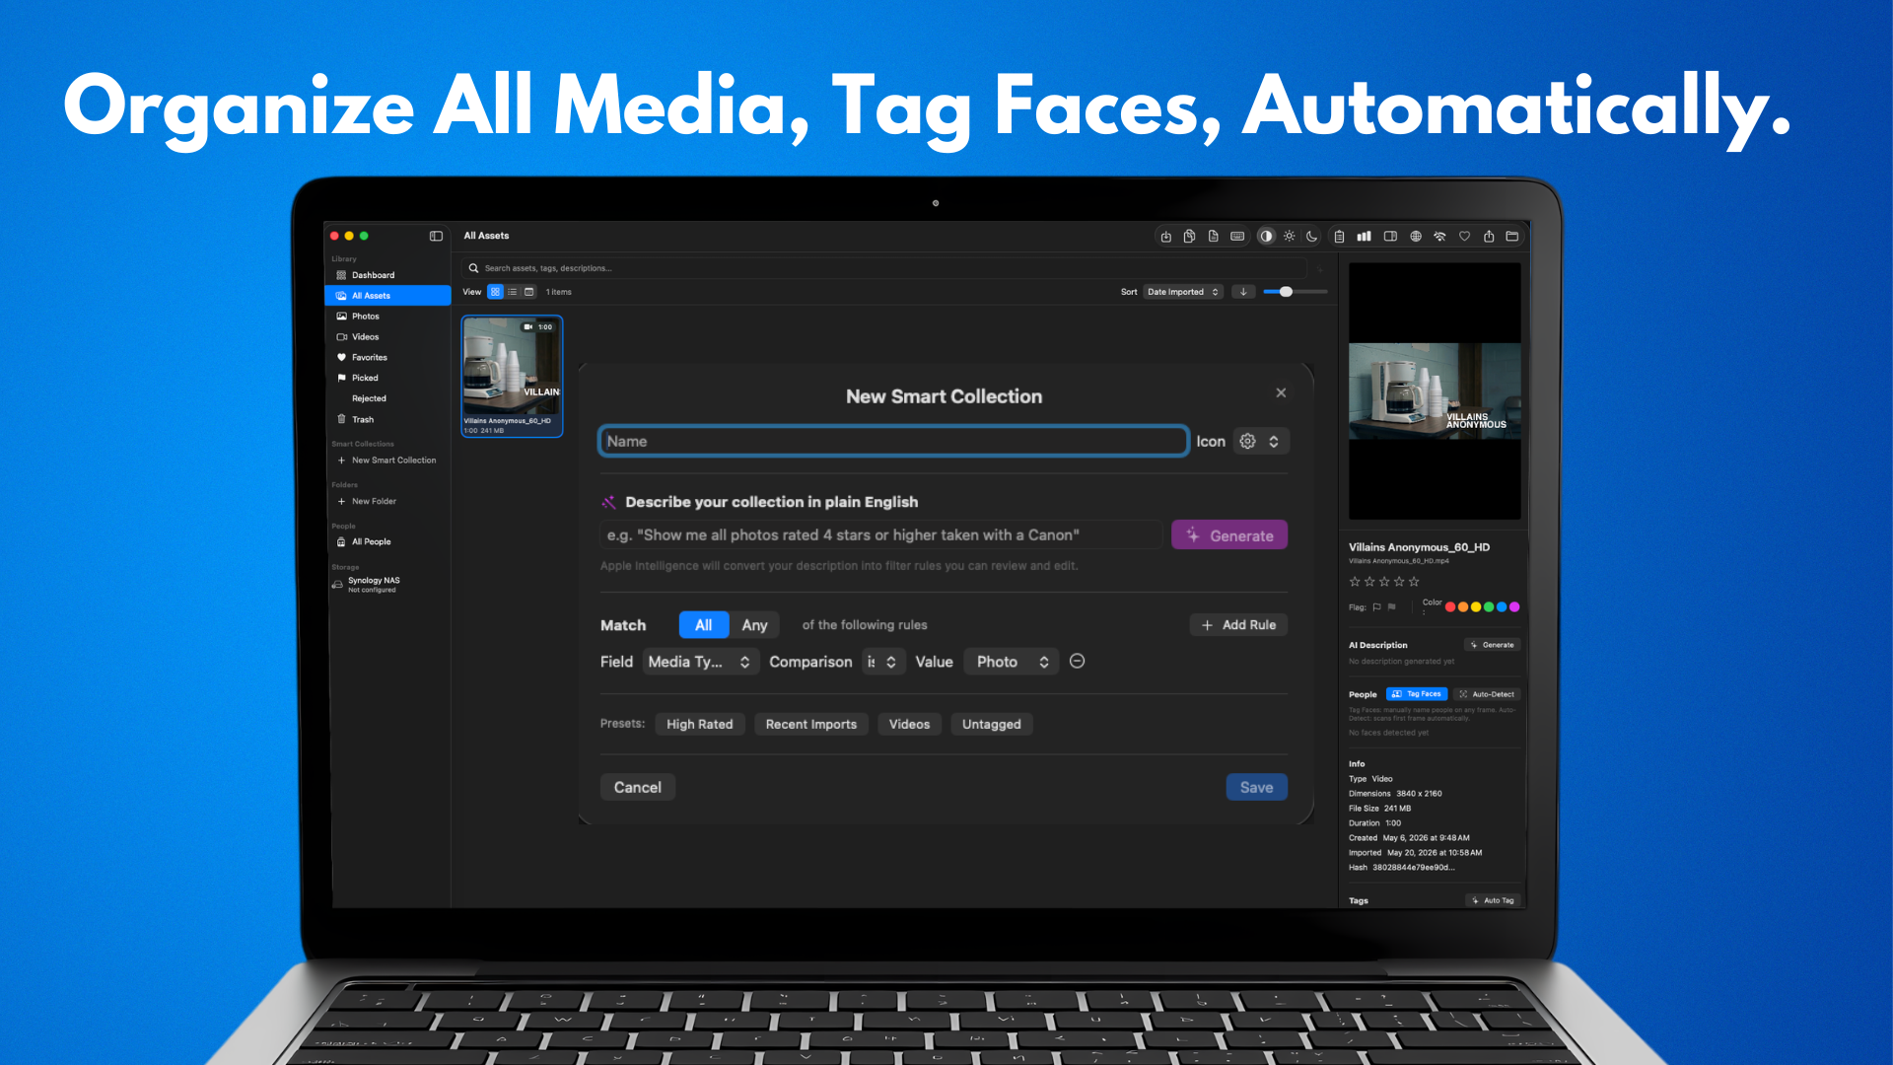Select the Villains Anonymous_60_HD video thumbnail
This screenshot has width=1893, height=1065.
pos(512,376)
